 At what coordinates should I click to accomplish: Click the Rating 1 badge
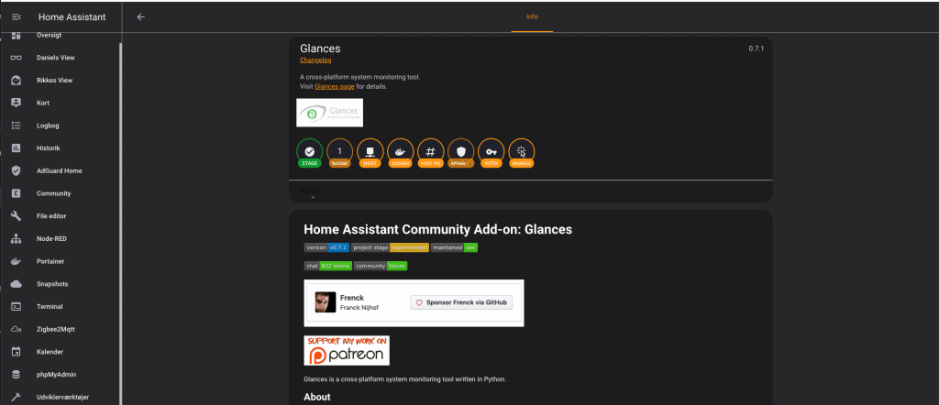340,153
